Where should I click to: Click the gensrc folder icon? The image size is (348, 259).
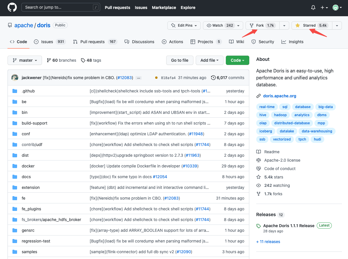click(x=15, y=230)
